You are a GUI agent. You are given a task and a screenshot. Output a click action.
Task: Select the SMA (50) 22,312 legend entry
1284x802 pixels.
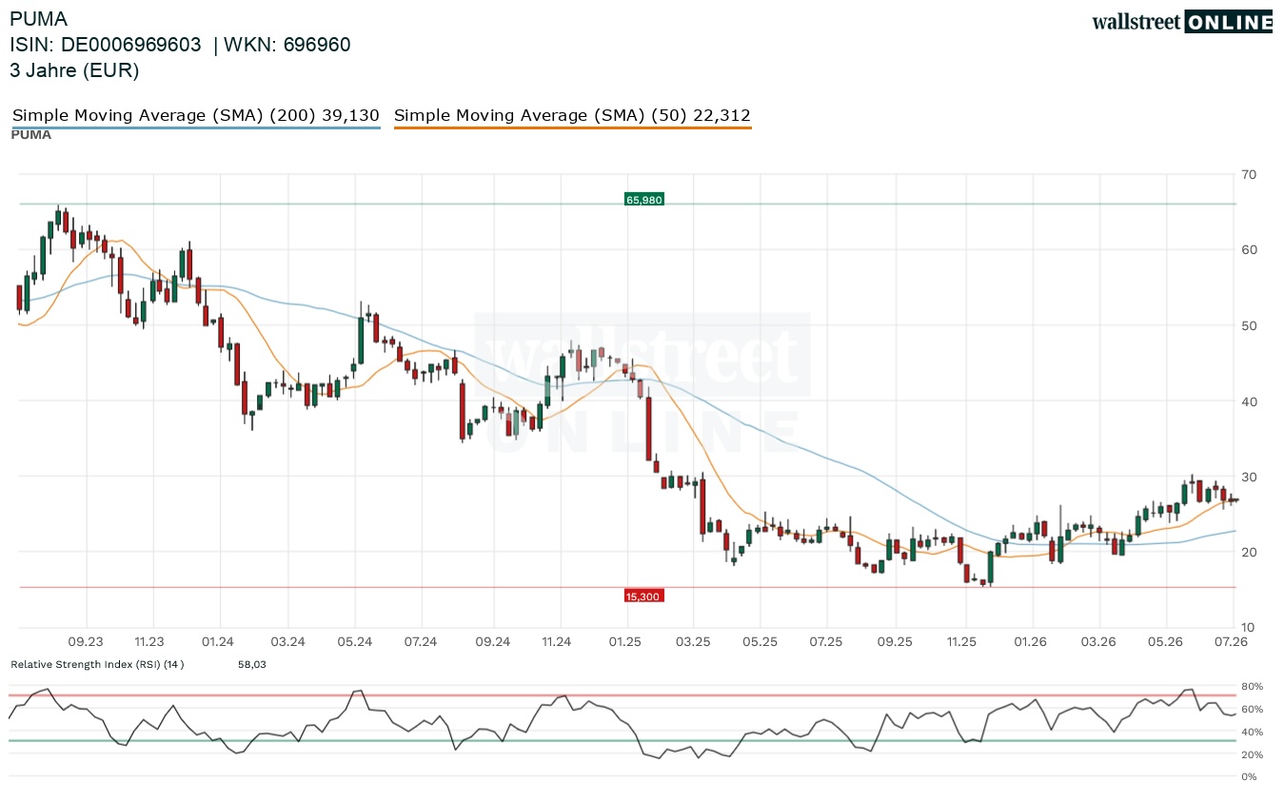(572, 116)
